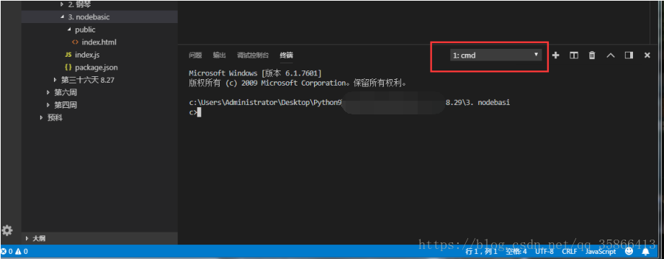Image resolution: width=664 pixels, height=259 pixels.
Task: Select language mode JavaScript in status bar
Action: 601,251
